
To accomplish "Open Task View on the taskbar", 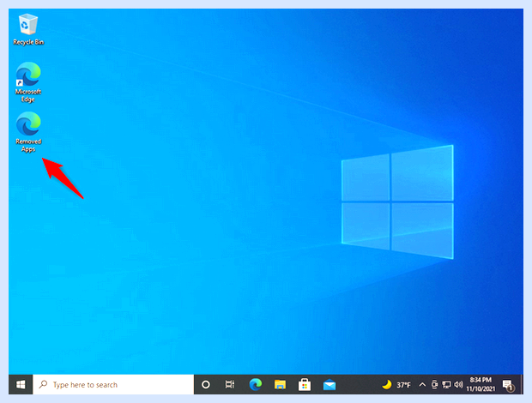I will [230, 385].
